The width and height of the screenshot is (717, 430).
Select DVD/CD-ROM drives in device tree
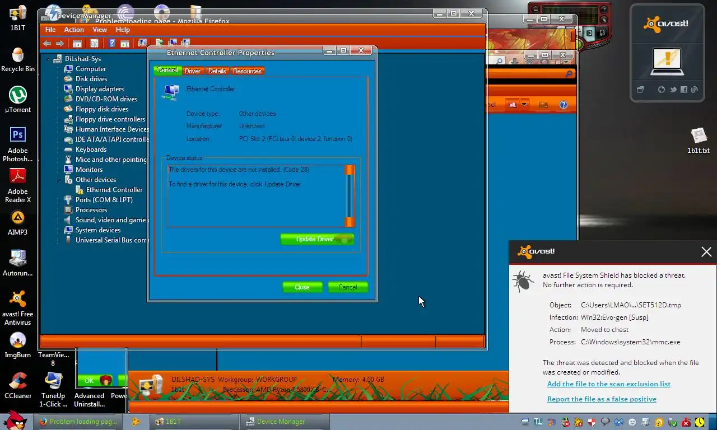(106, 99)
